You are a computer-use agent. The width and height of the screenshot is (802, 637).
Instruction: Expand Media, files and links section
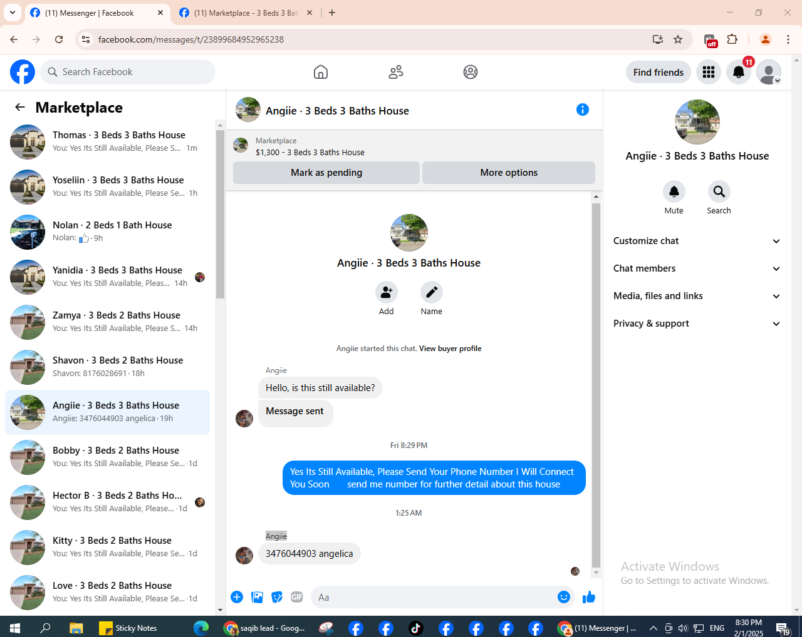point(697,296)
